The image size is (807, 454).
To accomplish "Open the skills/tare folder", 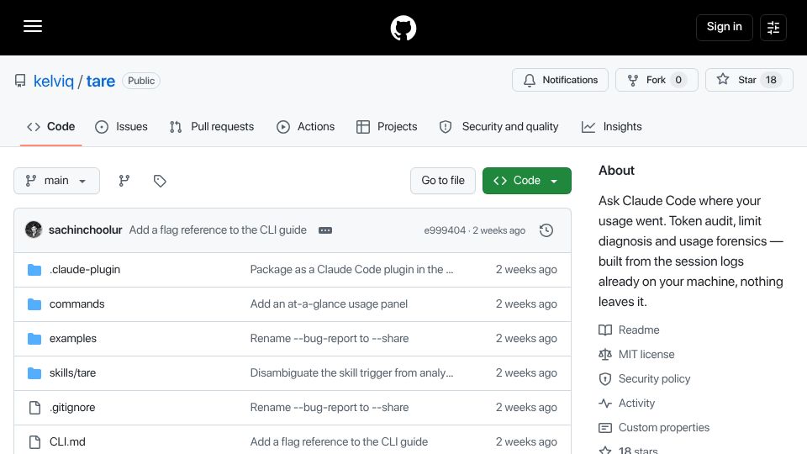I will [72, 373].
